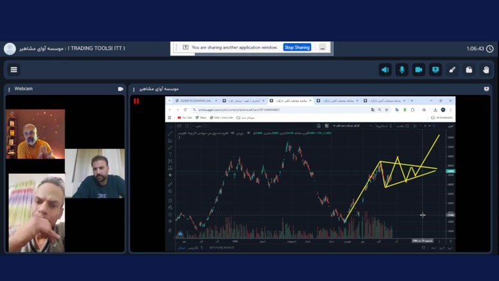
Task: Open the hamburger main menu
Action: coord(13,69)
